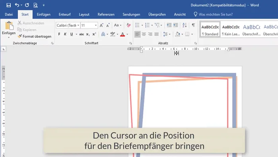Toggle strikethrough (abc)

82,34
